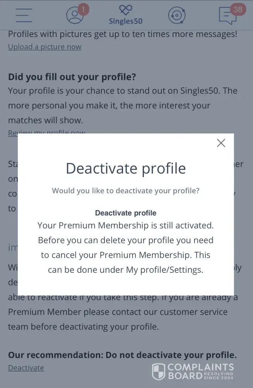Click the "Our recommendation" bold text

122,355
